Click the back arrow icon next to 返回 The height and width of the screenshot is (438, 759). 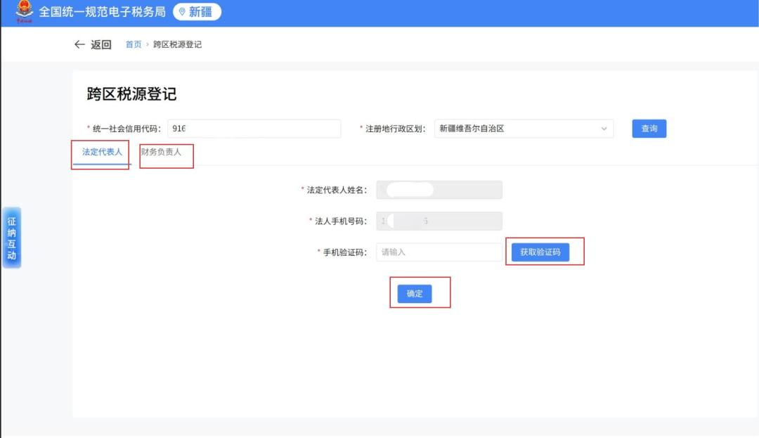(80, 44)
